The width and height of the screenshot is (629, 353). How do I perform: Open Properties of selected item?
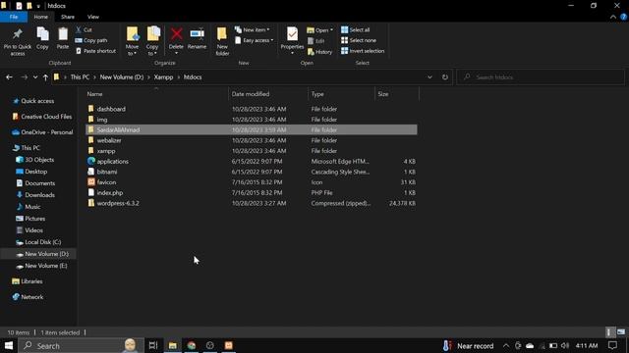[x=292, y=41]
